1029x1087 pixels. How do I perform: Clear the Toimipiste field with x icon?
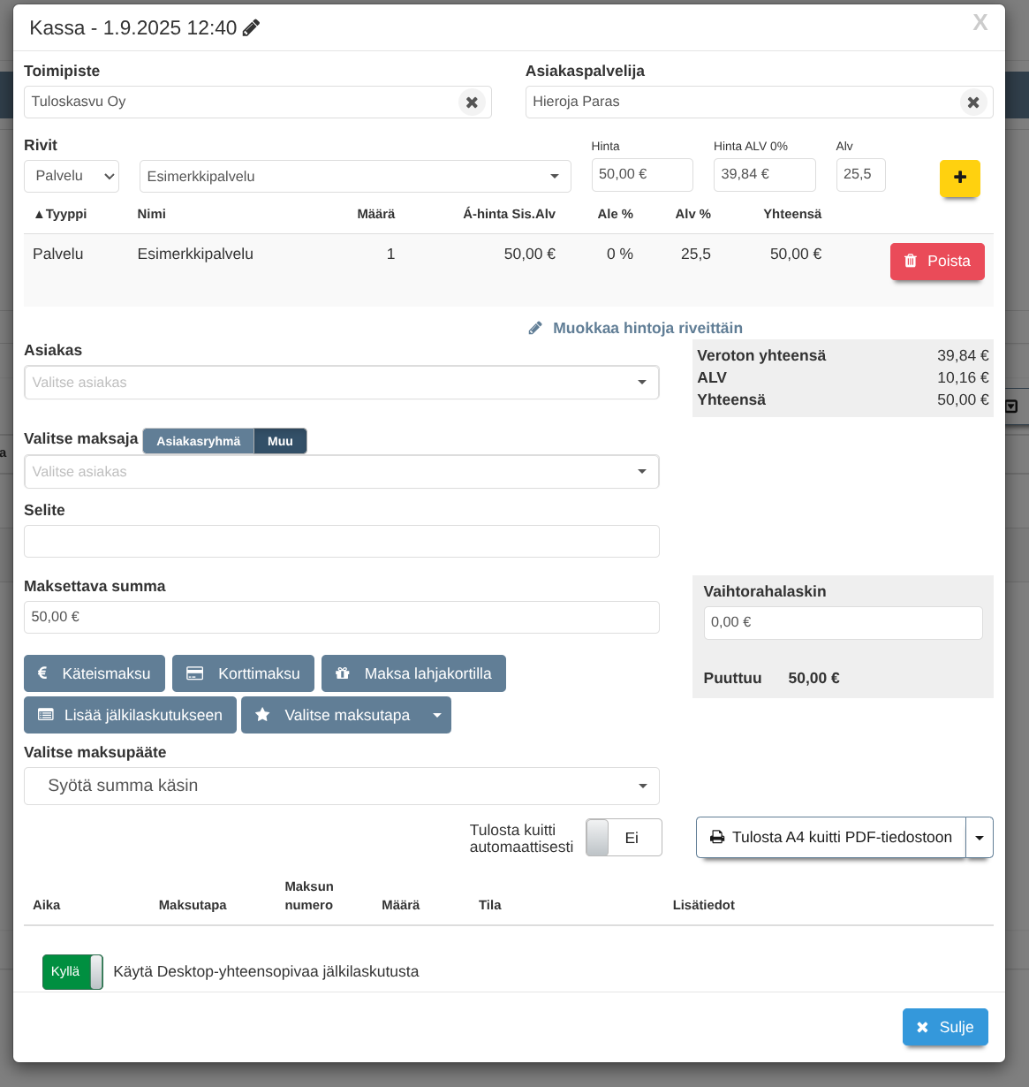[x=472, y=103]
